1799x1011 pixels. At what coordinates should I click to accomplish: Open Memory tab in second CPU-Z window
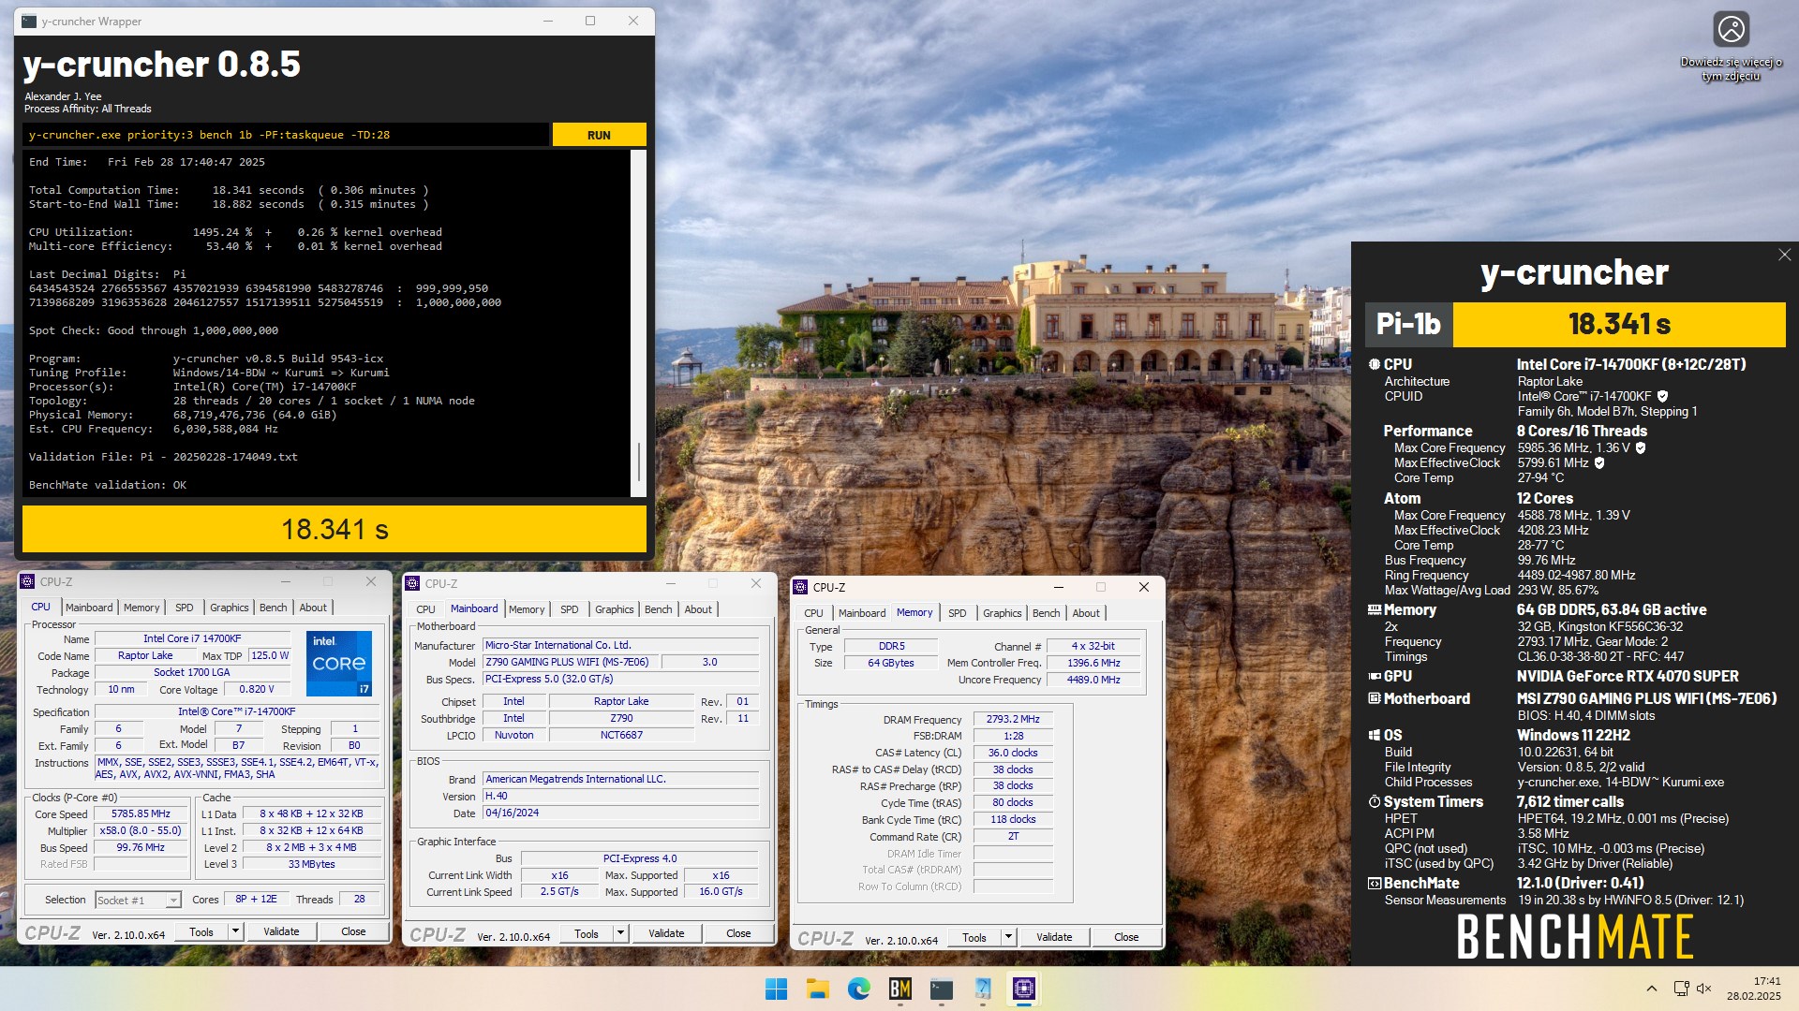tap(527, 609)
